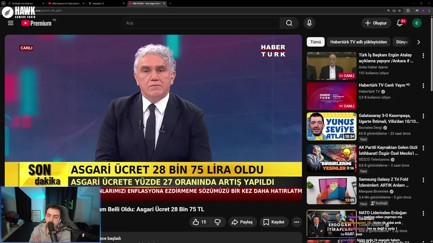433x243 pixels.
Task: Switch to Dünyanın En Obez Şehrine tab
Action: [66, 3]
